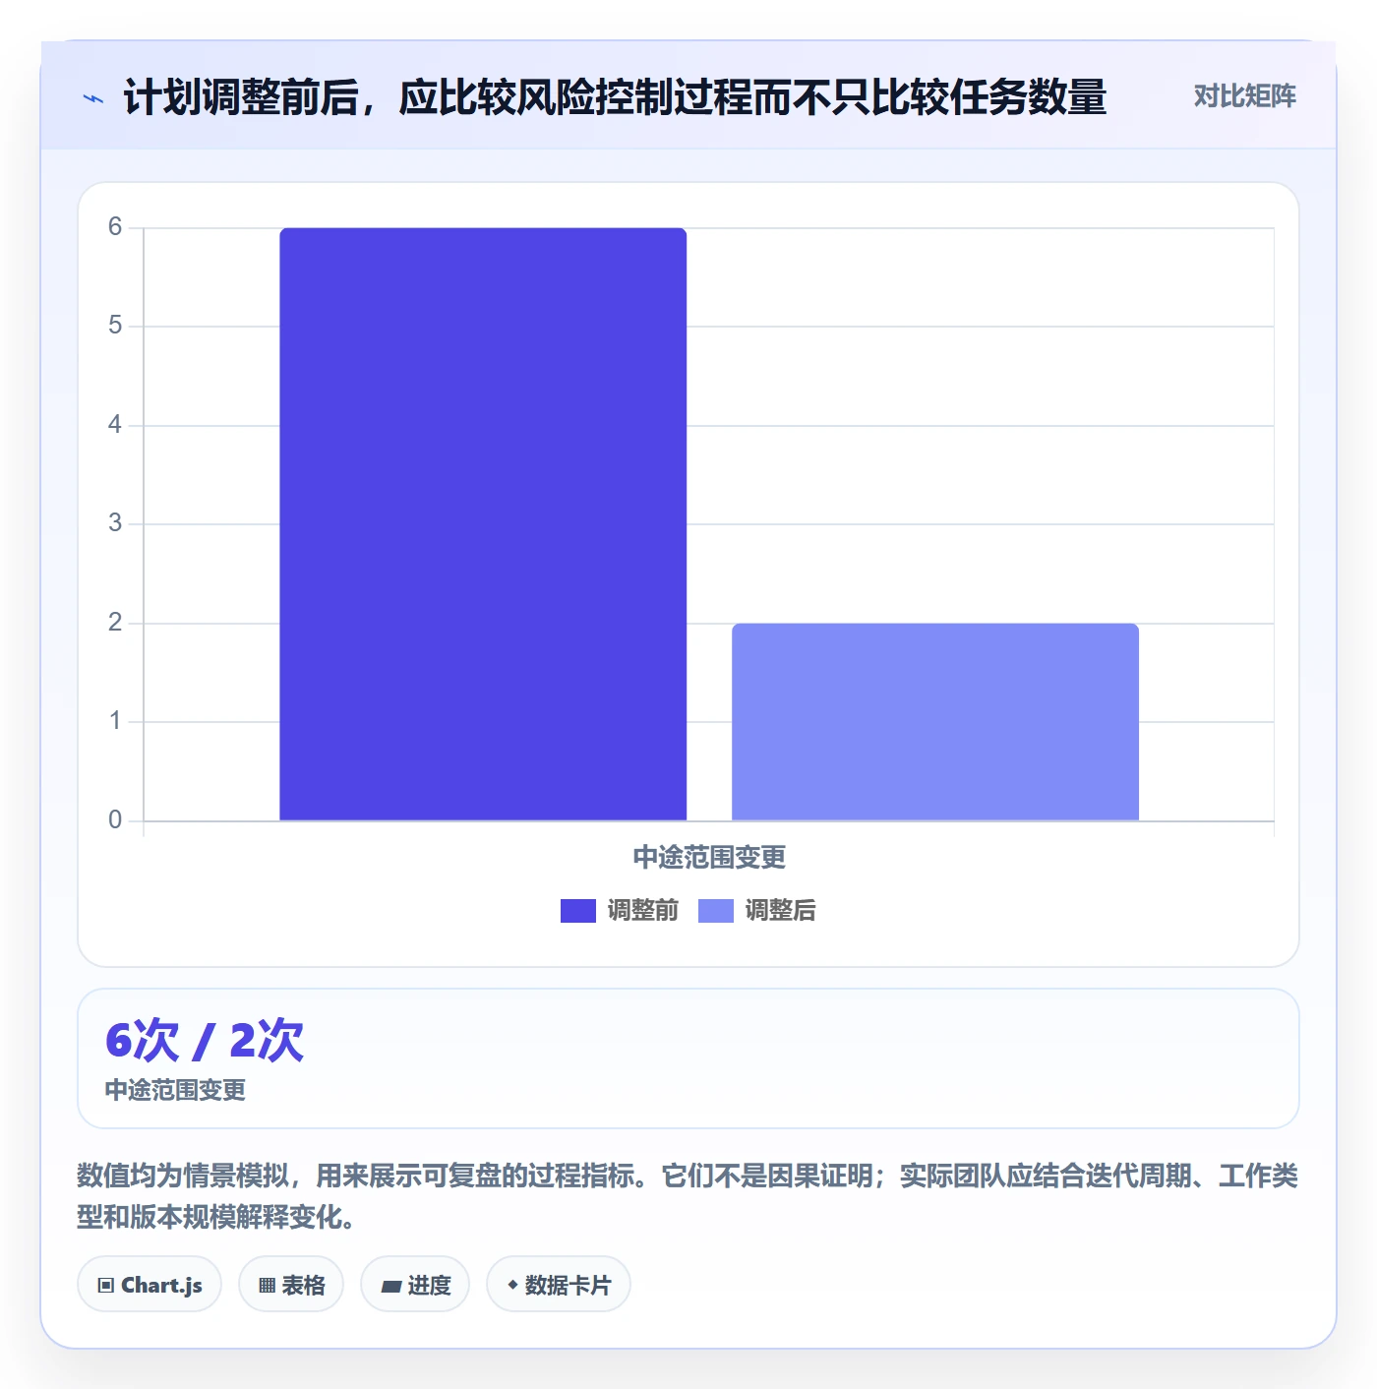Click the 调整后 legend color swatch
Image resolution: width=1377 pixels, height=1389 pixels.
tap(716, 911)
